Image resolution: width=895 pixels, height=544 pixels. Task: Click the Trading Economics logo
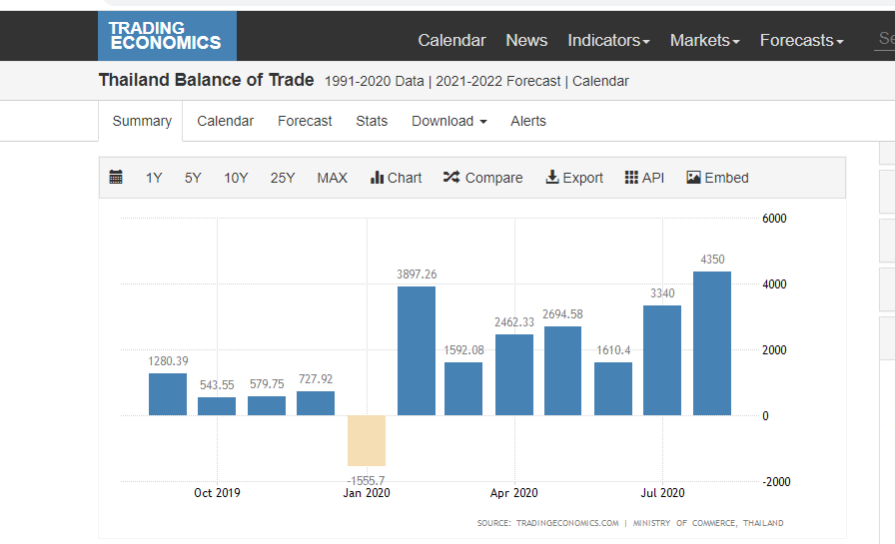167,37
